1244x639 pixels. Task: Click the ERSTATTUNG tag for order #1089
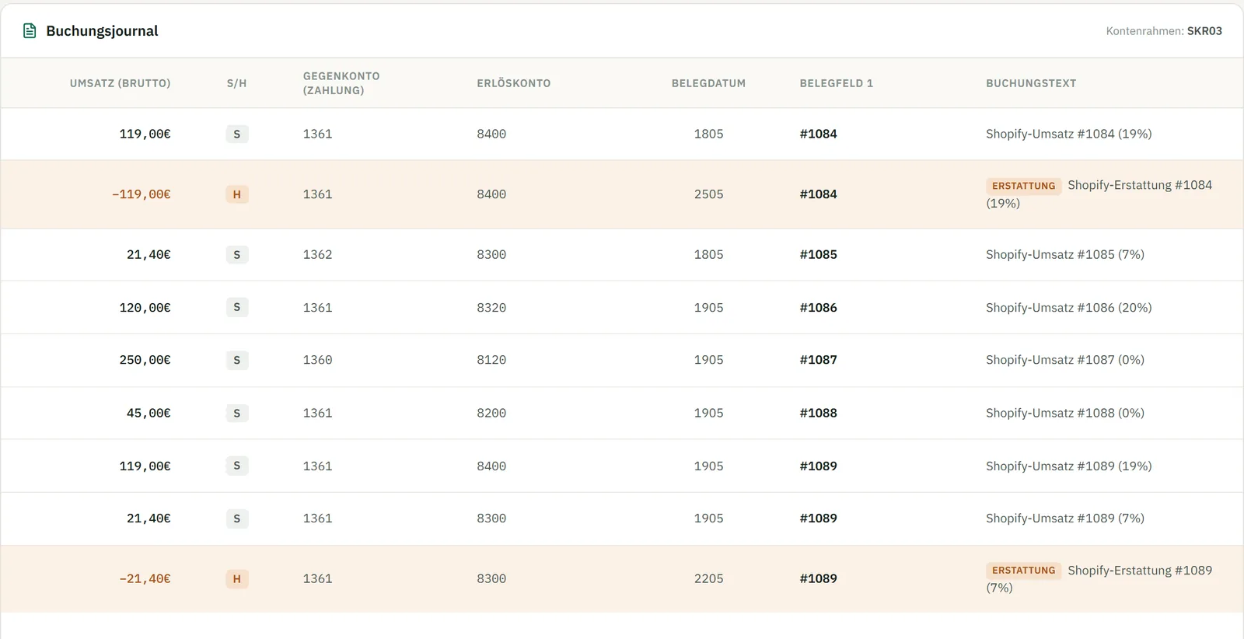click(1023, 571)
